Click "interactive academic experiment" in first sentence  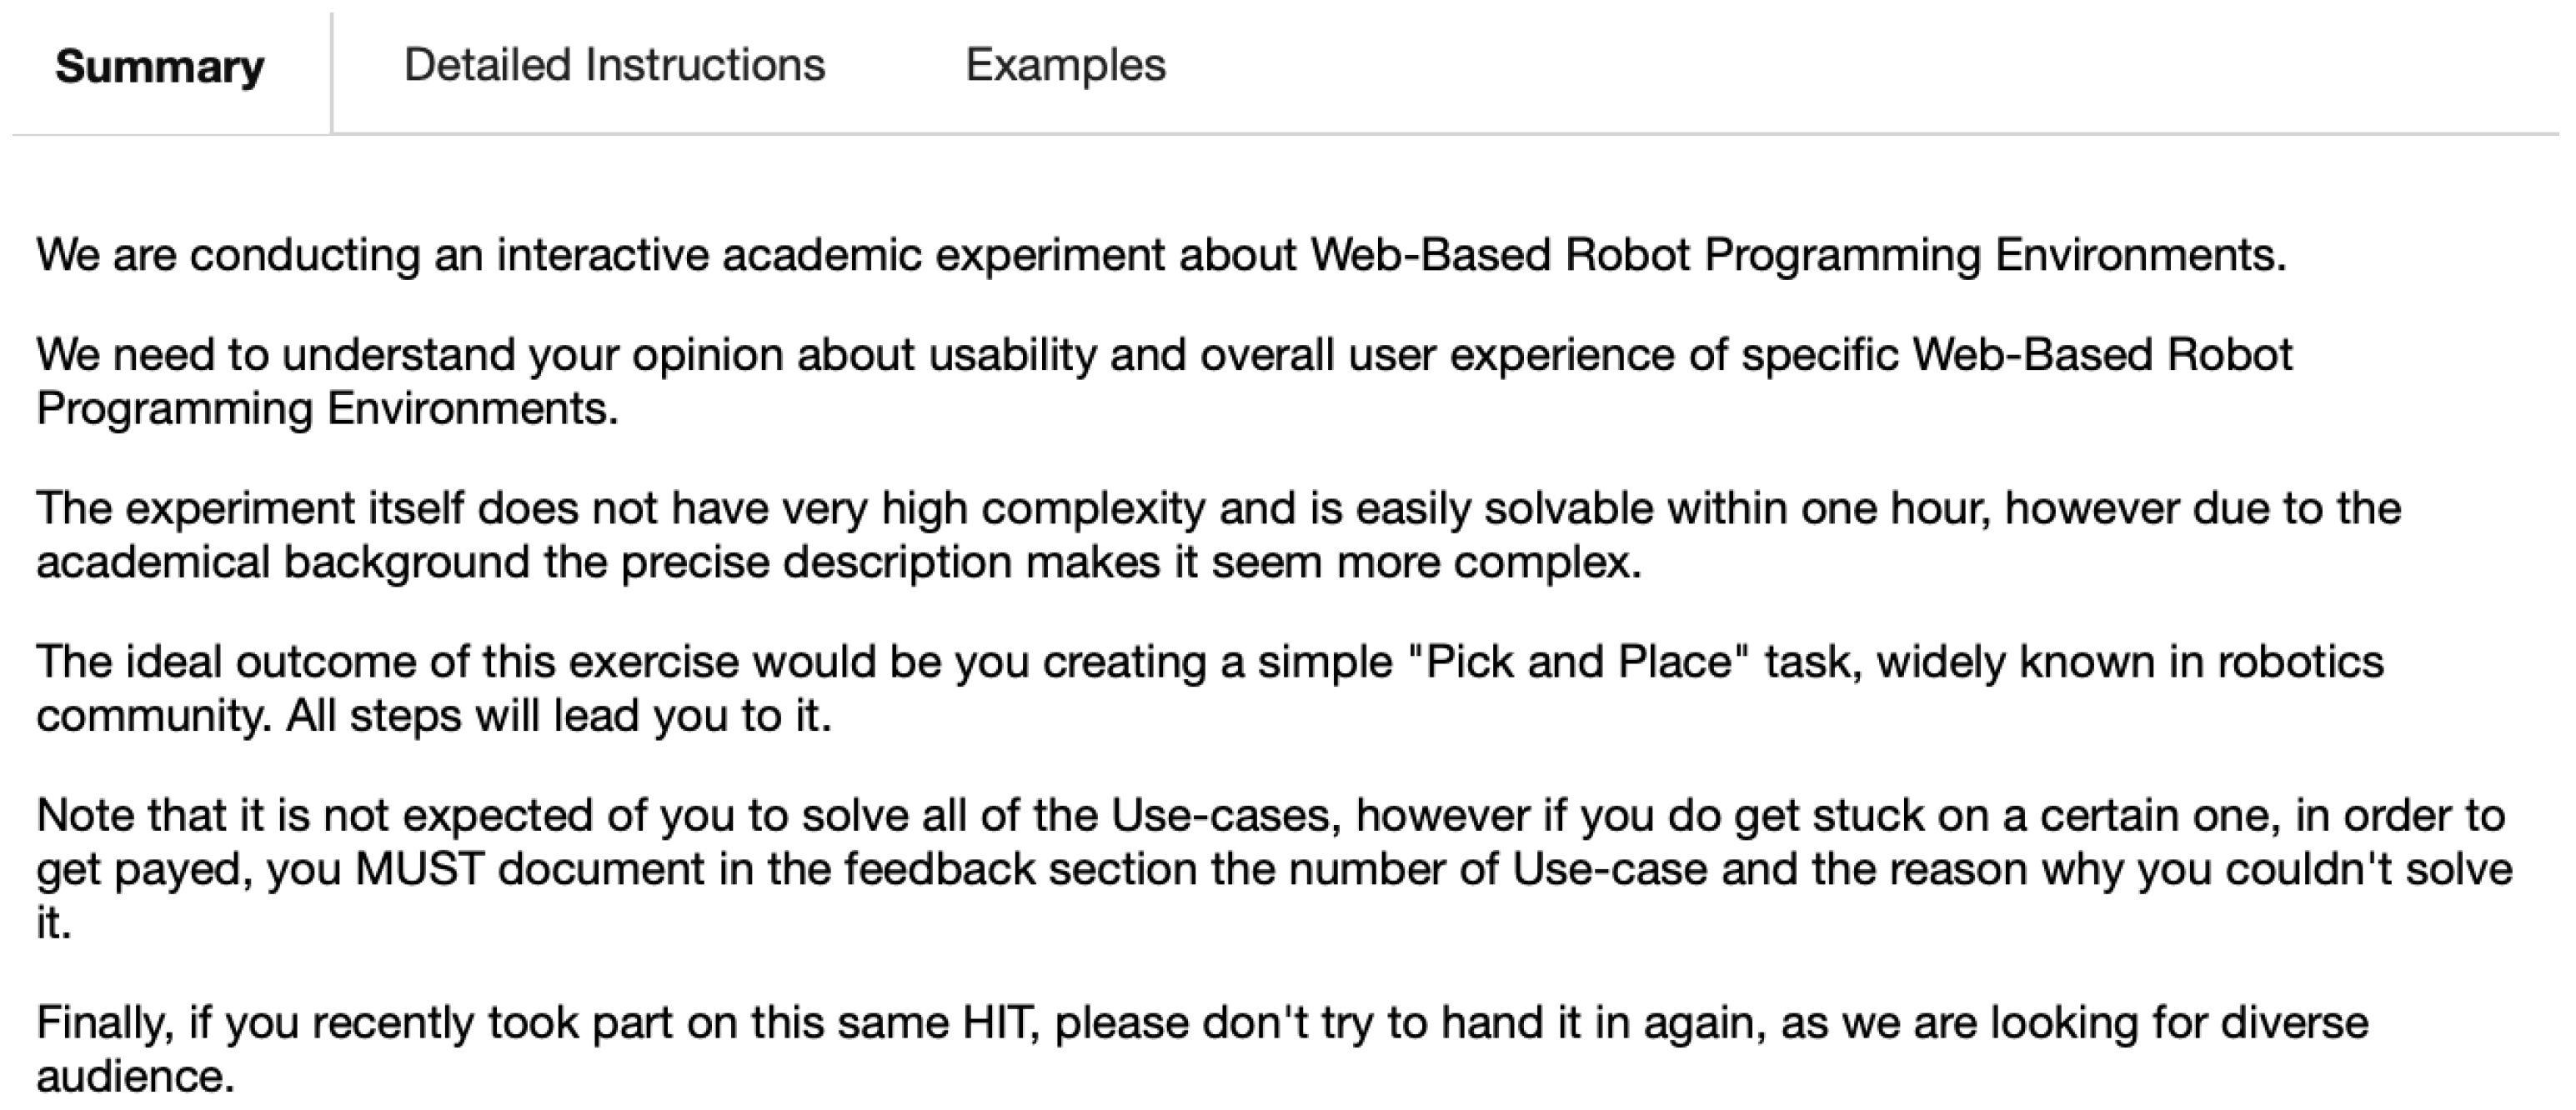[830, 255]
